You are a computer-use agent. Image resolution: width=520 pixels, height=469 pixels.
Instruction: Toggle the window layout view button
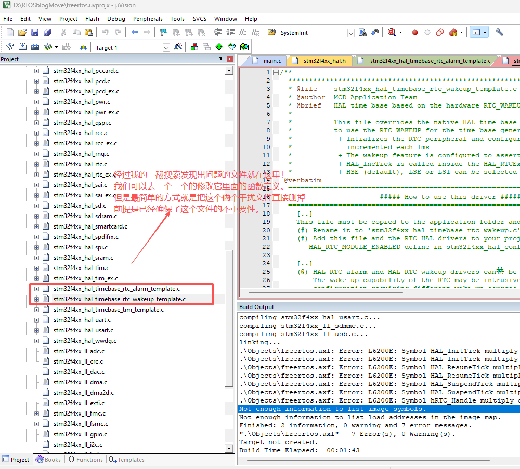pos(475,32)
